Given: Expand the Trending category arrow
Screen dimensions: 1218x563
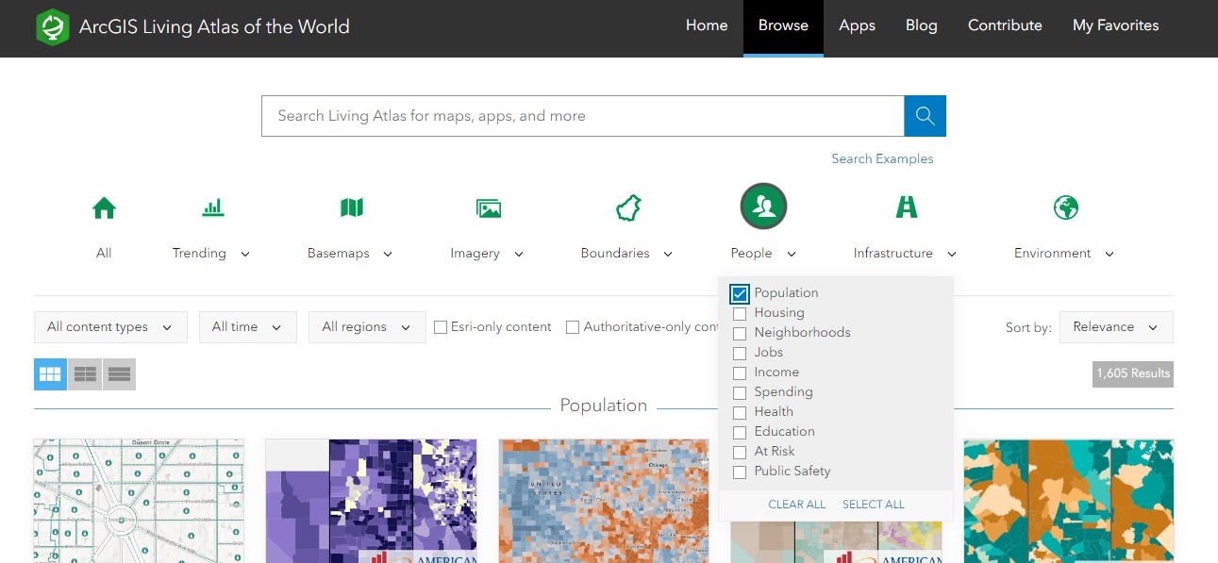Looking at the screenshot, I should 245,254.
